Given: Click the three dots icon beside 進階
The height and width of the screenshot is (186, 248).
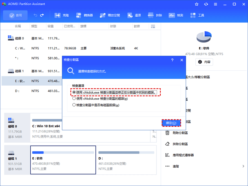Looking at the screenshot, I should click(167, 166).
